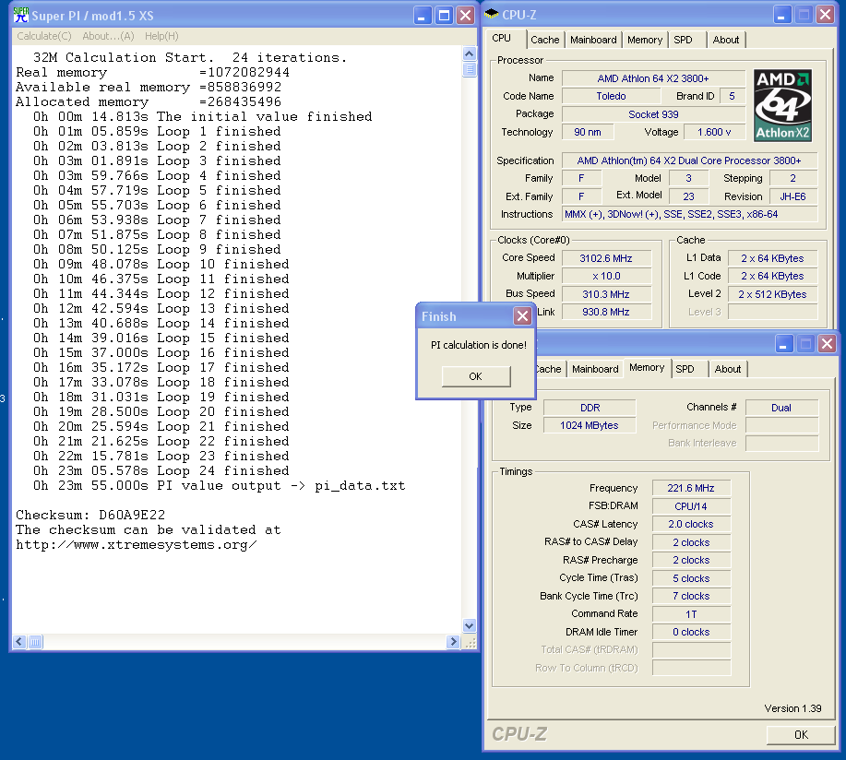Screen dimensions: 846x760
Task: Open the About...(A) menu in Super PI
Action: (x=108, y=36)
